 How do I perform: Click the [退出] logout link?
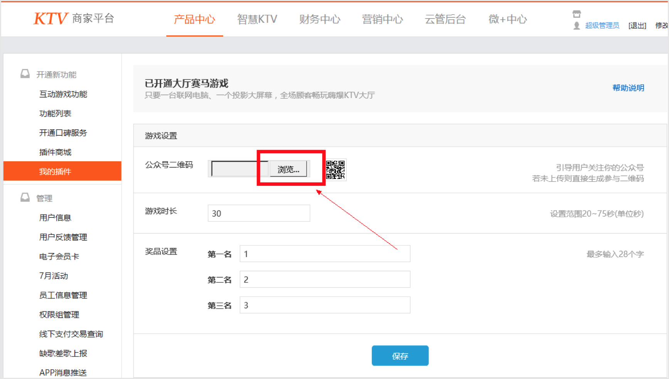[x=637, y=25]
